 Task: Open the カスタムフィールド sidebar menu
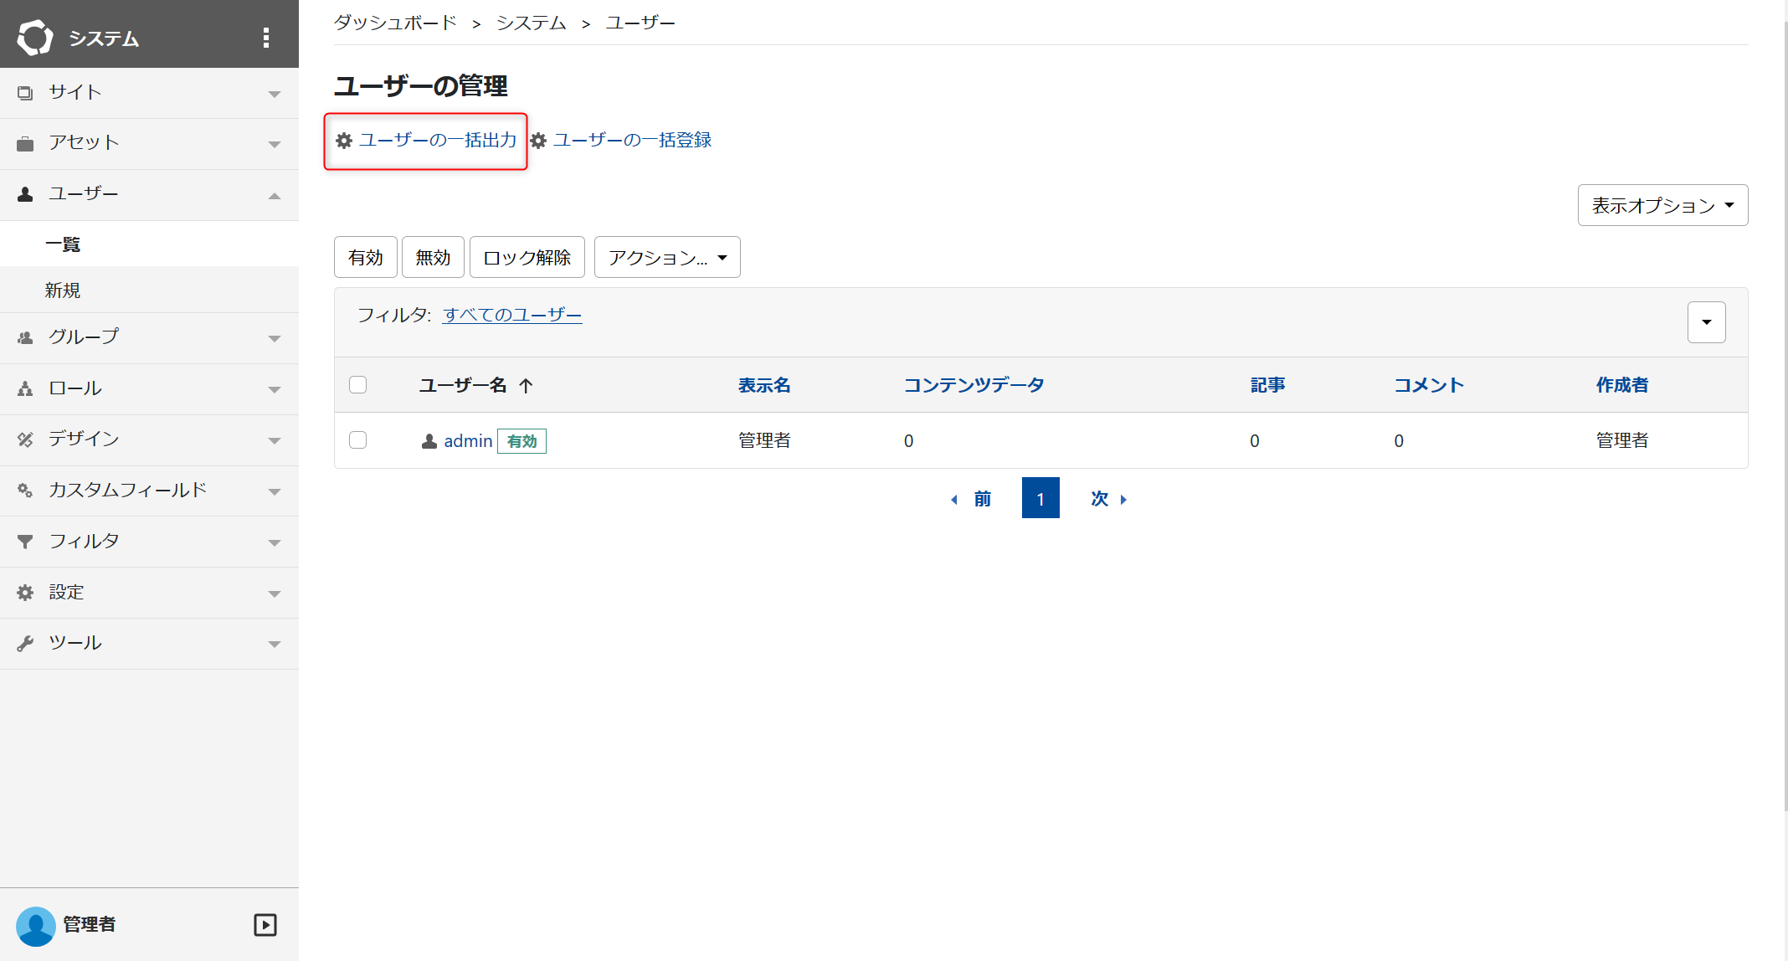pyautogui.click(x=149, y=491)
